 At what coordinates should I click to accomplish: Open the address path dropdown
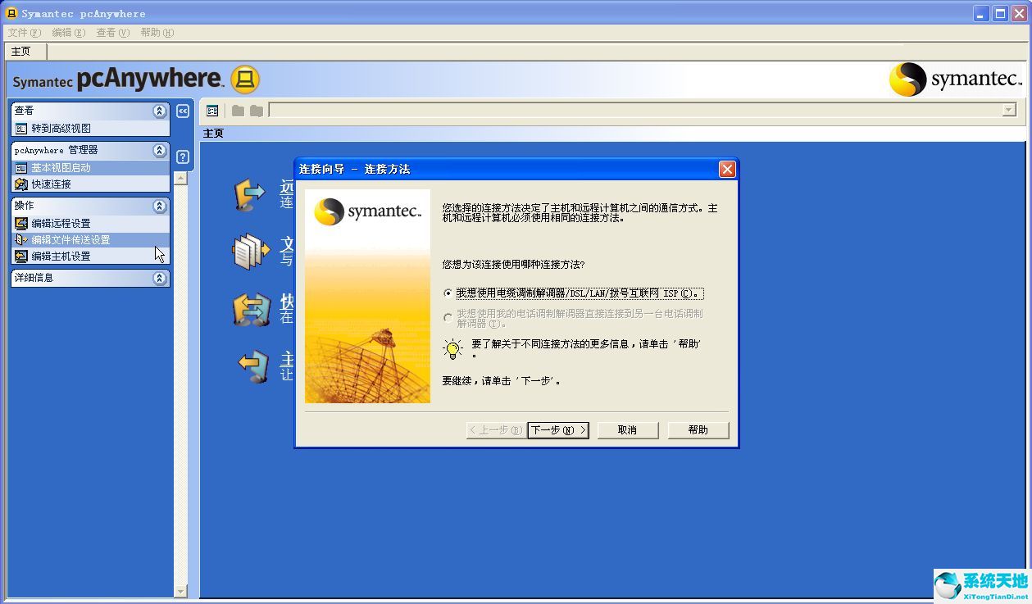(1009, 110)
